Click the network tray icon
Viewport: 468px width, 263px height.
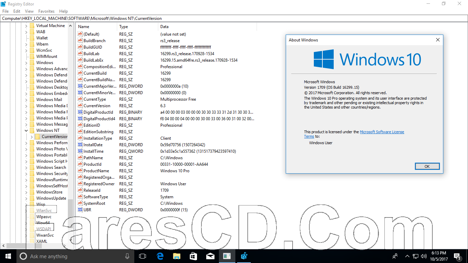click(415, 256)
